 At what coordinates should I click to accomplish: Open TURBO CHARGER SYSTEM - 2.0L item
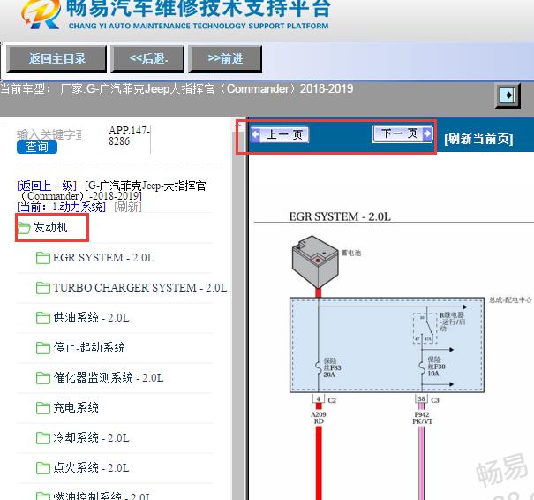[x=139, y=288]
